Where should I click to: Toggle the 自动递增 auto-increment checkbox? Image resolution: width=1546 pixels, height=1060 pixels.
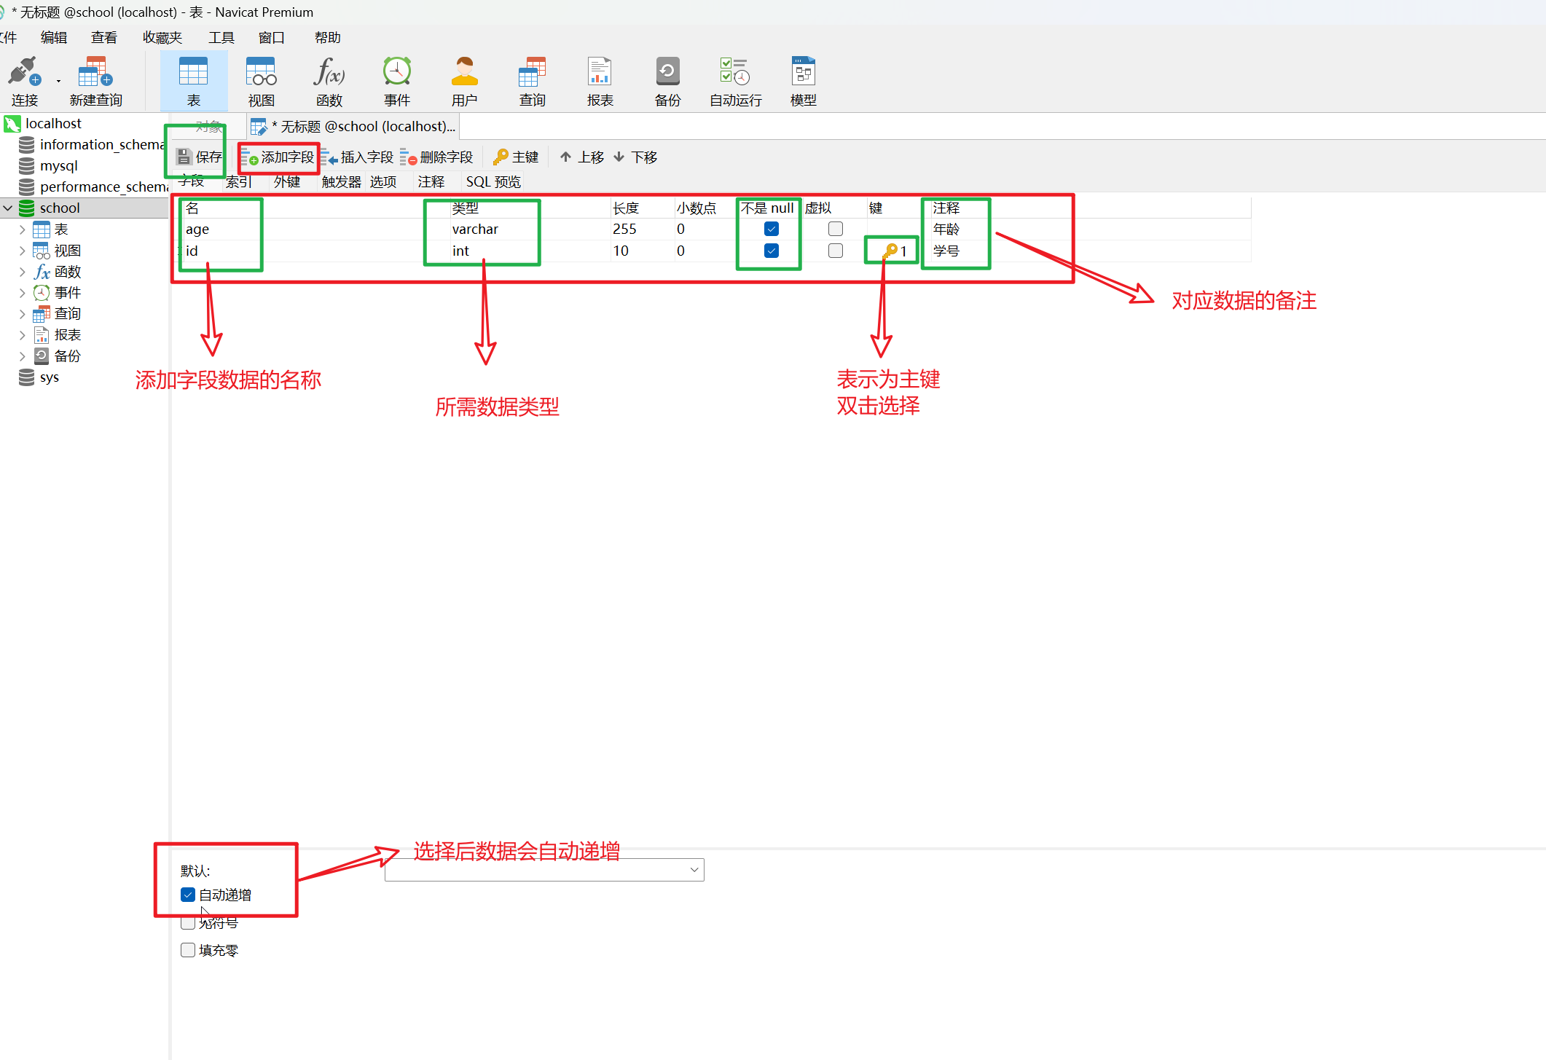click(x=188, y=895)
